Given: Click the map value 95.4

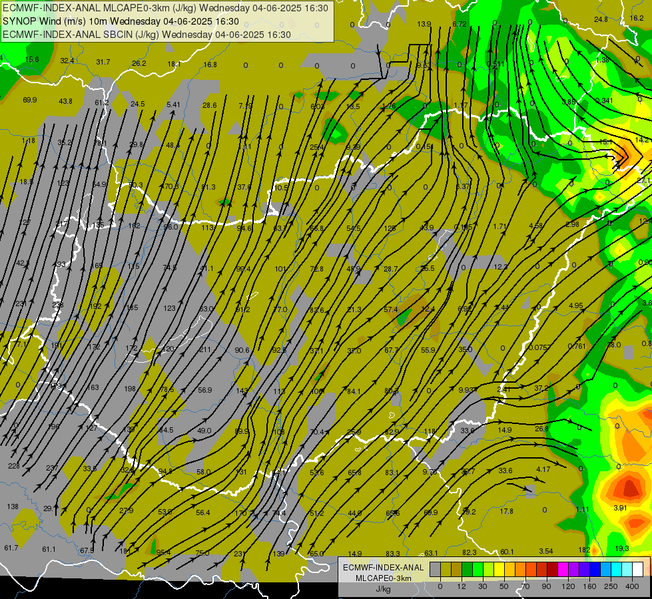Looking at the screenshot, I should coord(163,552).
